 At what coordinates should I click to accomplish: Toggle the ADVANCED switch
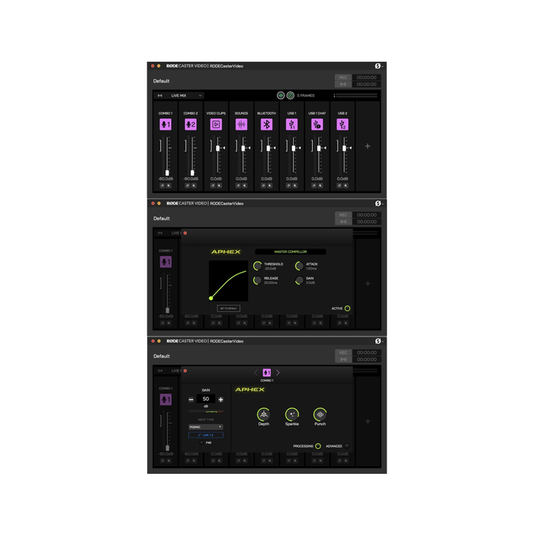(x=346, y=446)
